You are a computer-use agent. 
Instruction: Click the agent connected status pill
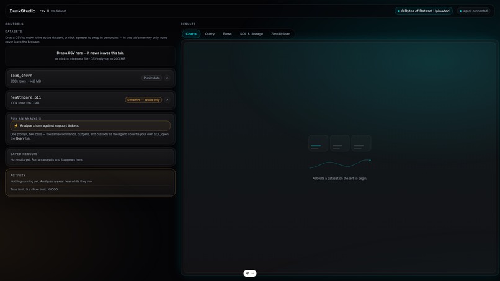click(x=473, y=11)
